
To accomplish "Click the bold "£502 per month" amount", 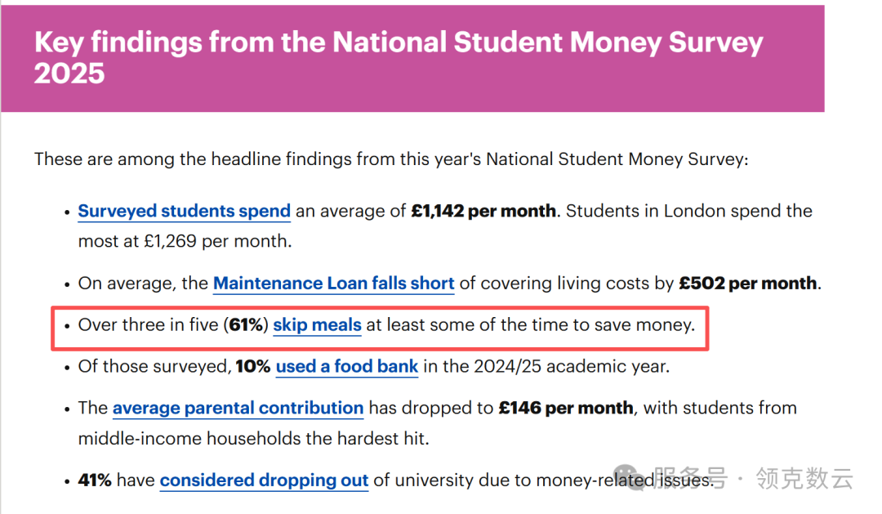I will [747, 284].
